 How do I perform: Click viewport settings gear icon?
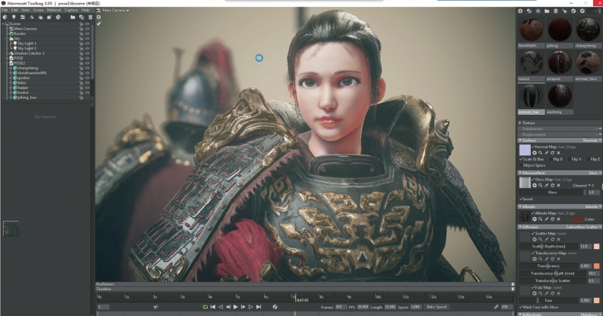[99, 17]
